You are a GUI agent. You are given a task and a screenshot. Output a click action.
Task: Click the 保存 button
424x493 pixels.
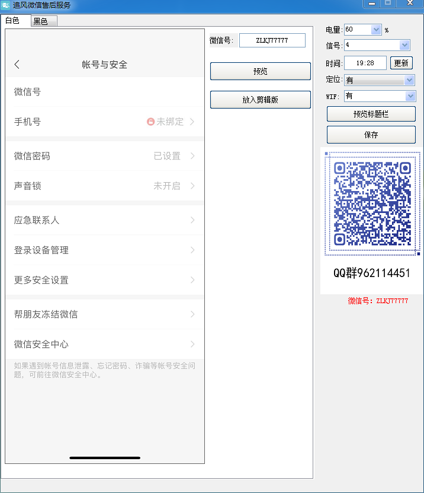pyautogui.click(x=371, y=135)
